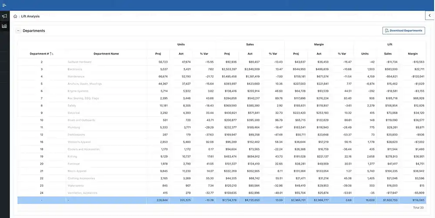Viewport: 435px width, 218px height.
Task: Open the hamburger menu in top bar
Action: tap(4, 5)
